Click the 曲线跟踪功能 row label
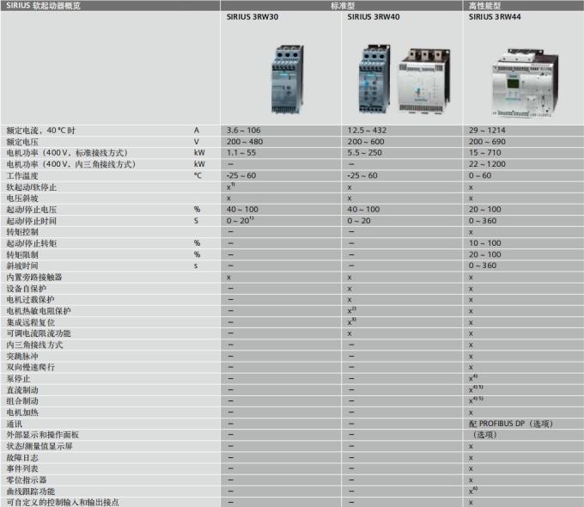The image size is (584, 507). (x=30, y=492)
